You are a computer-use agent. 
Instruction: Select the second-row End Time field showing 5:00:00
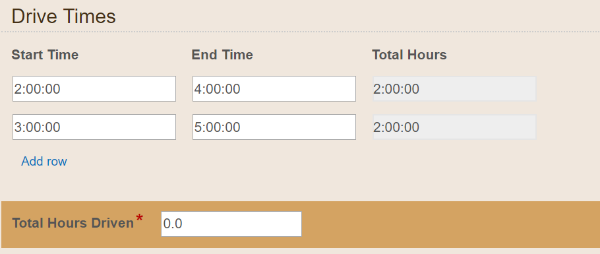(x=274, y=127)
